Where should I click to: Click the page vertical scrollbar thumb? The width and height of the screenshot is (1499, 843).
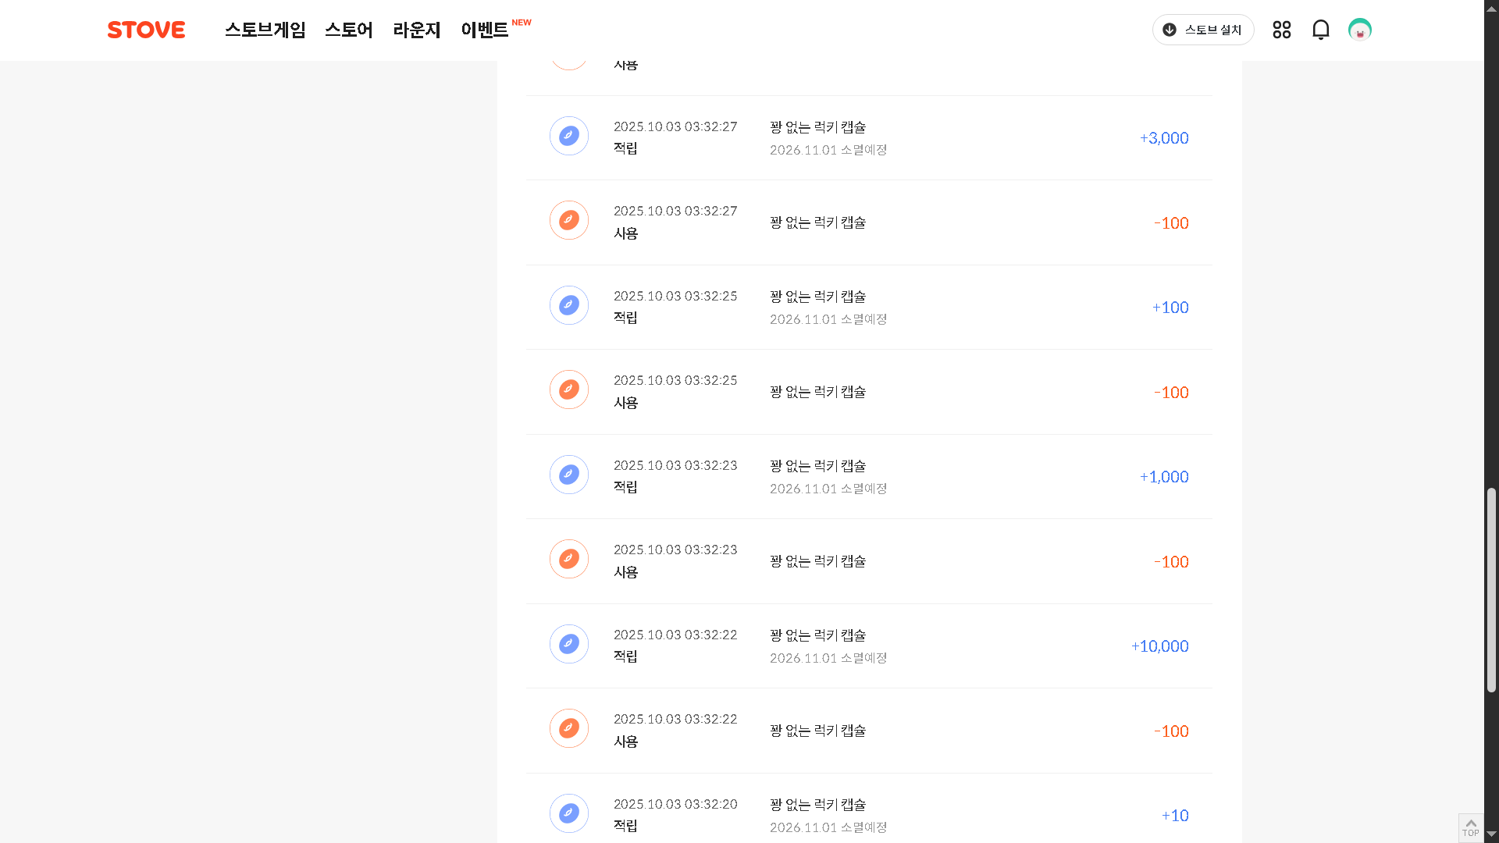click(x=1491, y=590)
